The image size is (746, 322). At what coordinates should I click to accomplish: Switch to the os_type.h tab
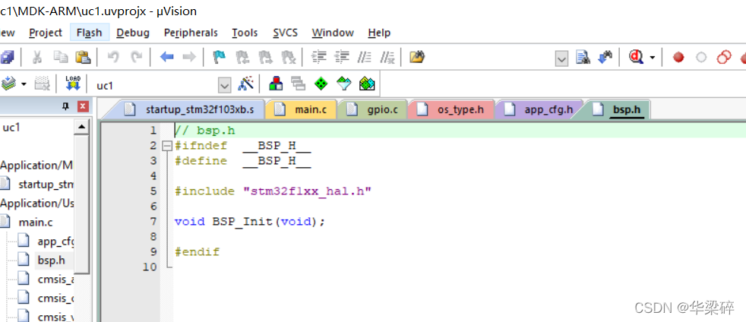click(x=451, y=109)
